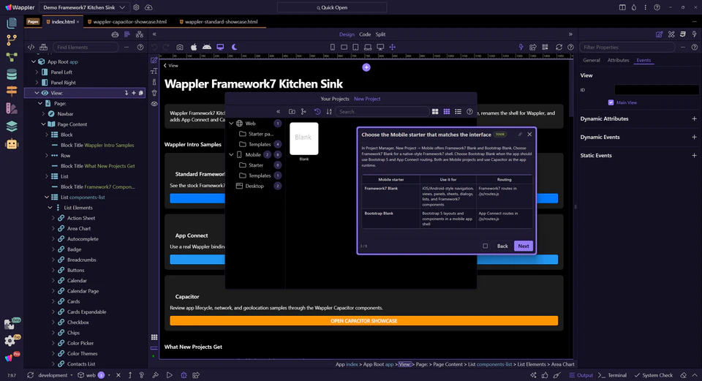Open the project name dropdown
702x381 pixels.
84,7
